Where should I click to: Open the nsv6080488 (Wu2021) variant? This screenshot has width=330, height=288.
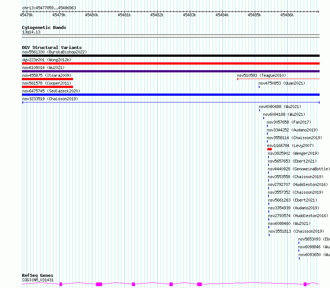coord(280,107)
